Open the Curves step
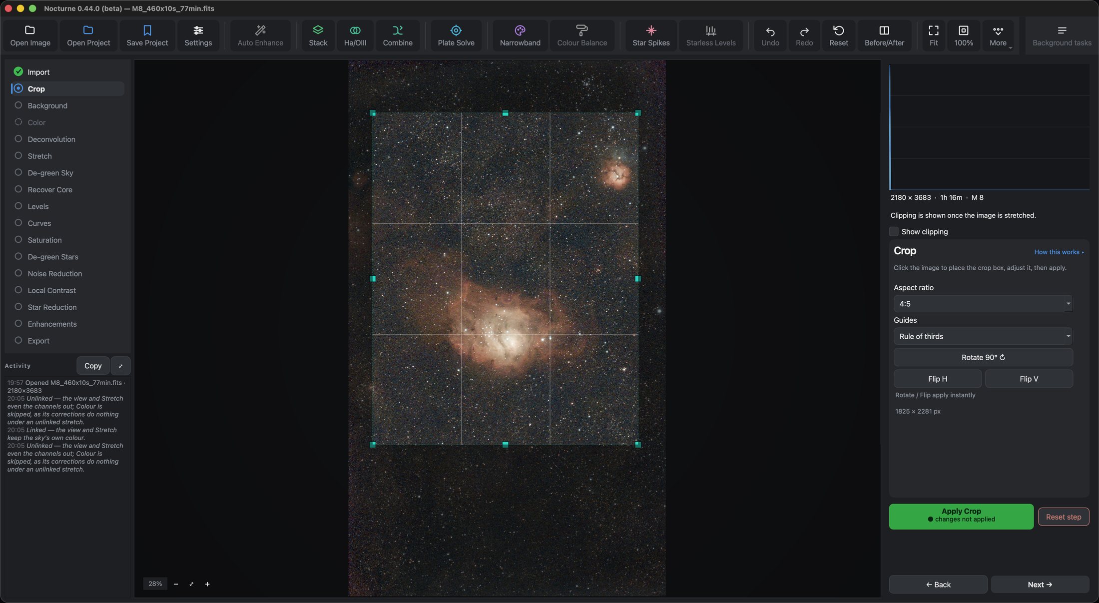The height and width of the screenshot is (603, 1099). coord(67,223)
